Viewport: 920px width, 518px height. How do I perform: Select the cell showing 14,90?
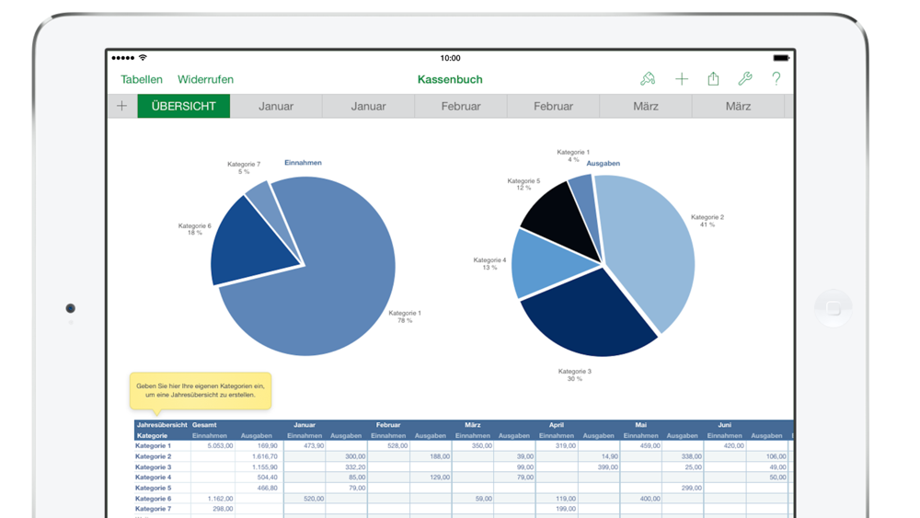tap(599, 456)
